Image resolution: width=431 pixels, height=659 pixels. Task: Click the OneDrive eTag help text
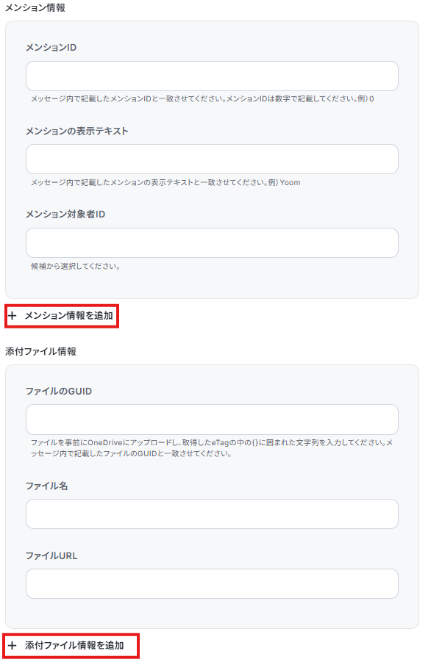pos(212,448)
